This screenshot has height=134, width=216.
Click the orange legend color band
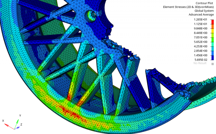click(x=212, y=26)
